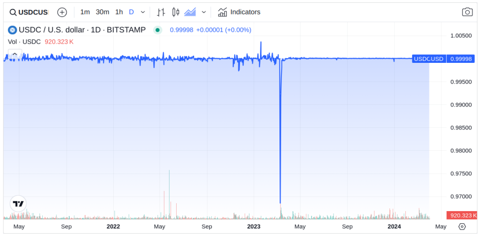Select the Bars chart style icon
Screen dimensions: 481x236
pos(161,12)
